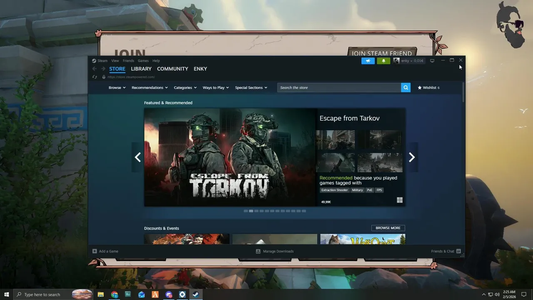Open Outlook from the taskbar
The width and height of the screenshot is (533, 300).
142,295
